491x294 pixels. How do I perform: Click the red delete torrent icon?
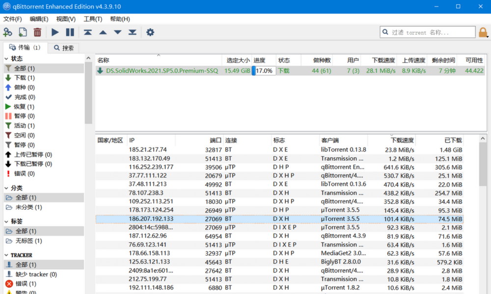[37, 32]
